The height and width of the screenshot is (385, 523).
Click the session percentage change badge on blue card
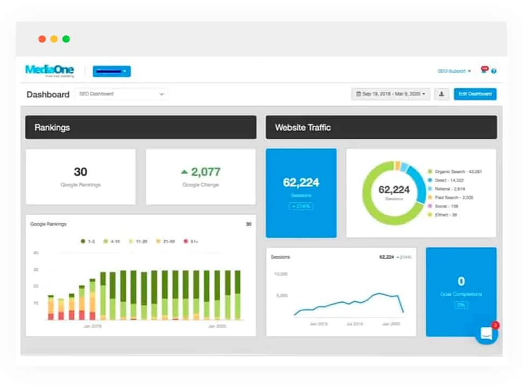[301, 206]
